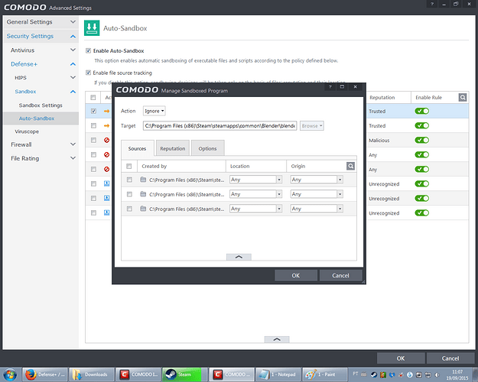Screen dimensions: 478x382
Task: Click the volume speaker tray icon
Action: pos(437,374)
